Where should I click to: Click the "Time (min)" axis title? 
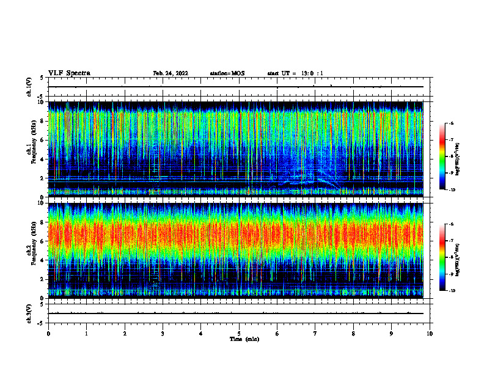244,339
